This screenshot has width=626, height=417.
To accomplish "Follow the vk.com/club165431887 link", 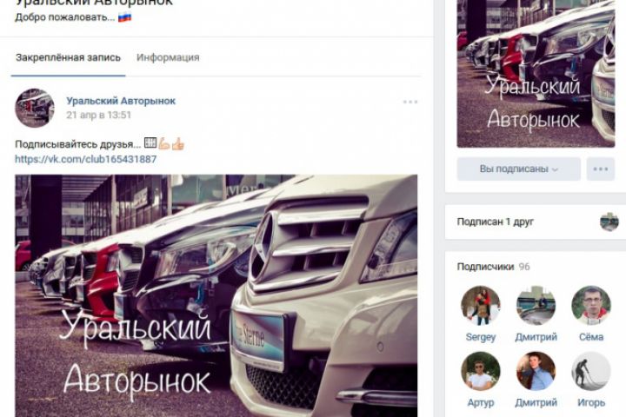I will pyautogui.click(x=85, y=159).
